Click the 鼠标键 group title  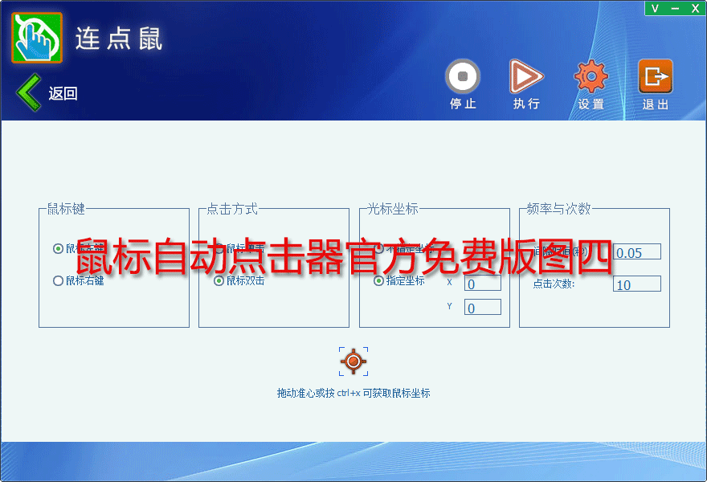pyautogui.click(x=66, y=209)
